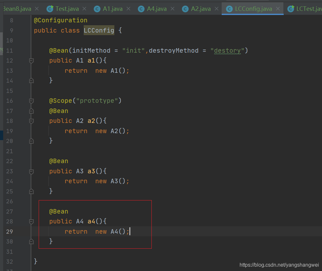Fold the @Scope annotation at line 16
The width and height of the screenshot is (322, 271).
(x=31, y=101)
